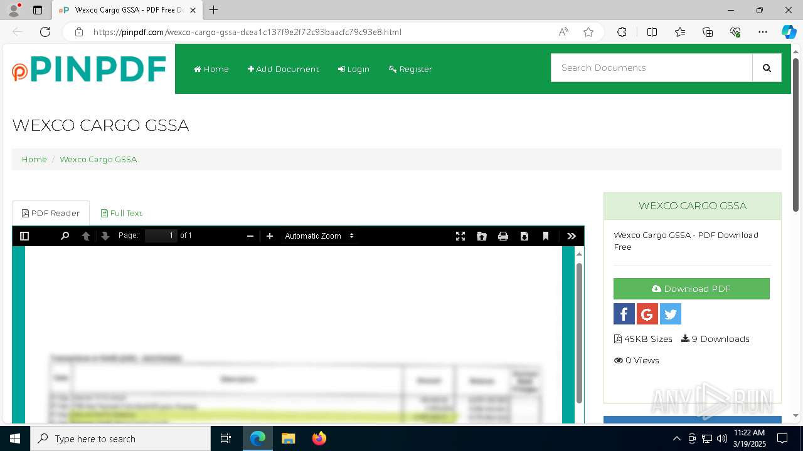Follow the Wexco Cargo GSSA breadcrumb link
Viewport: 803px width, 451px height.
pyautogui.click(x=98, y=159)
